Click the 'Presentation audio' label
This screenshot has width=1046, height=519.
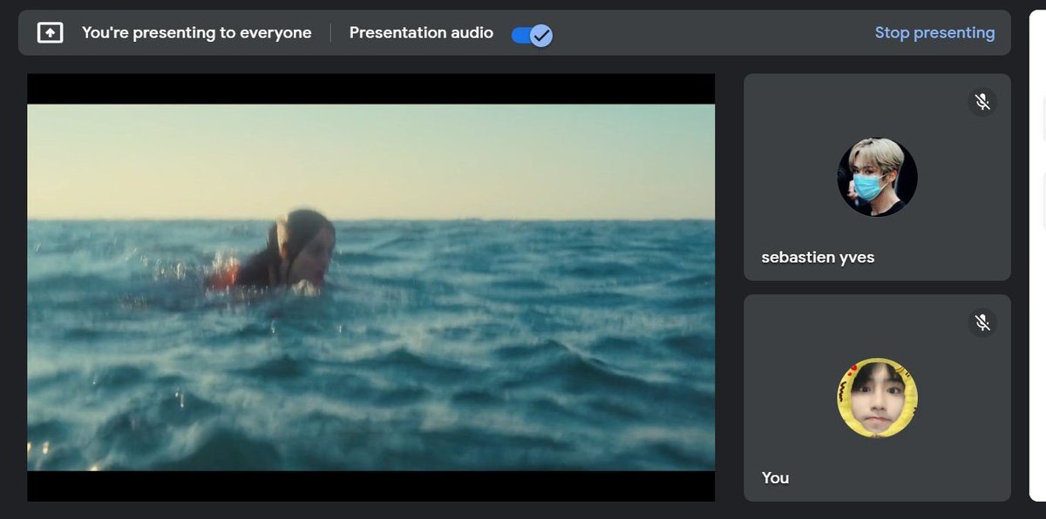tap(421, 33)
